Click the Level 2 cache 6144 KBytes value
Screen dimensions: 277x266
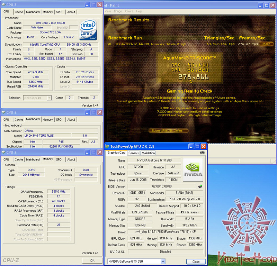[85, 82]
